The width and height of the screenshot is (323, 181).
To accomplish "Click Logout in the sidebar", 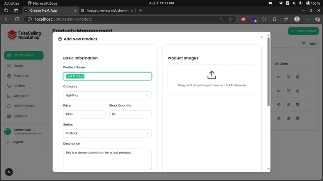I will click(x=18, y=142).
